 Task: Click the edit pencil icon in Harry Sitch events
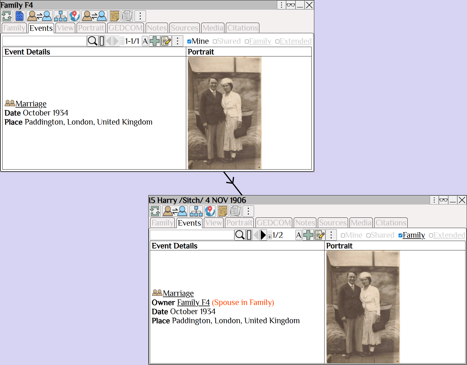[x=320, y=235]
